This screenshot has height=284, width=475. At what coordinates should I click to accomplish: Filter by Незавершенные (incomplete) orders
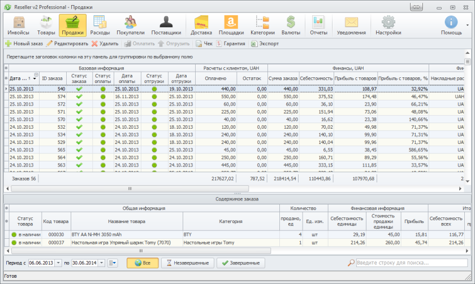[x=188, y=263]
